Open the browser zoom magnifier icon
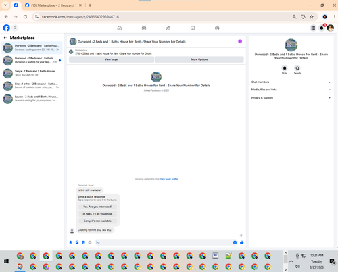The height and width of the screenshot is (272, 338). point(294,17)
